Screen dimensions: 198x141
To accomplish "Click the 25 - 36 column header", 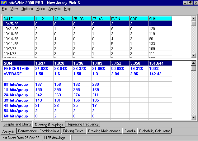I will 82,19.
